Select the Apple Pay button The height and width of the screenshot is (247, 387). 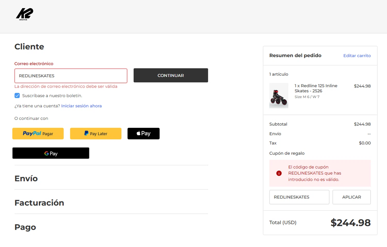[143, 134]
